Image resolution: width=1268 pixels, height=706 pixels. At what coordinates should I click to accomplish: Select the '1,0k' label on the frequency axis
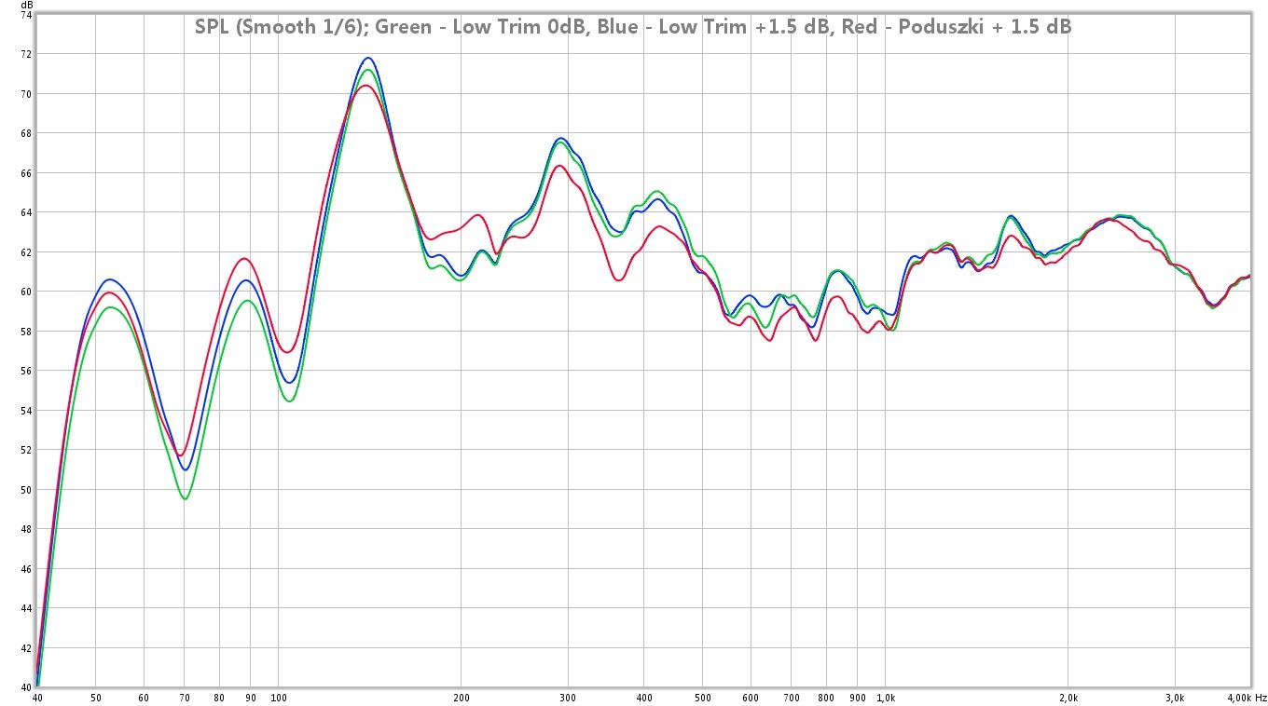(x=886, y=698)
